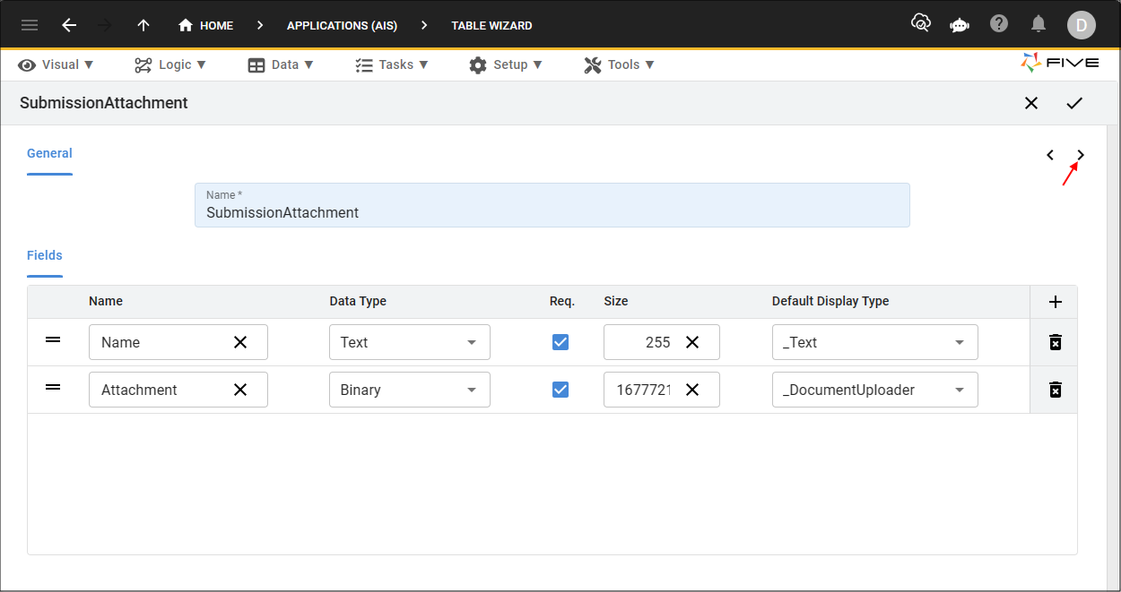Open the Binary data type dropdown

[409, 390]
